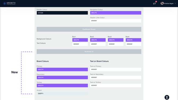Click the Box3 background colour field
178x100 pixels.
coord(116,40)
